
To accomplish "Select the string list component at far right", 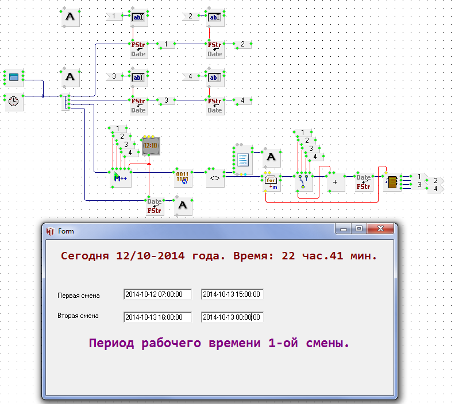I will tap(392, 181).
